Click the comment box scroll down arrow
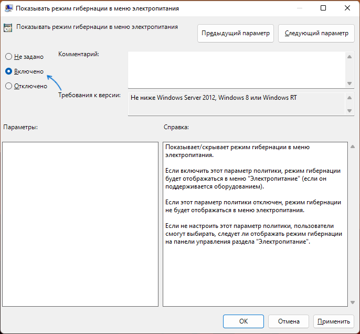 (350, 83)
